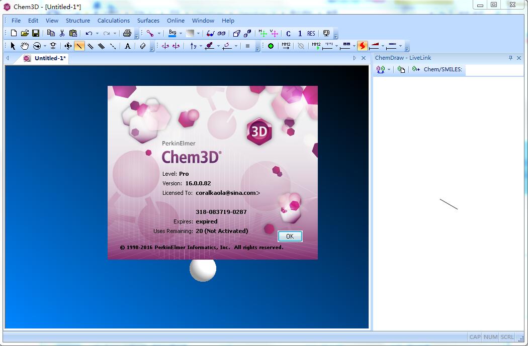Switch to the Untitled-1 document tab
Viewport: 528px width, 346px height.
[x=48, y=58]
